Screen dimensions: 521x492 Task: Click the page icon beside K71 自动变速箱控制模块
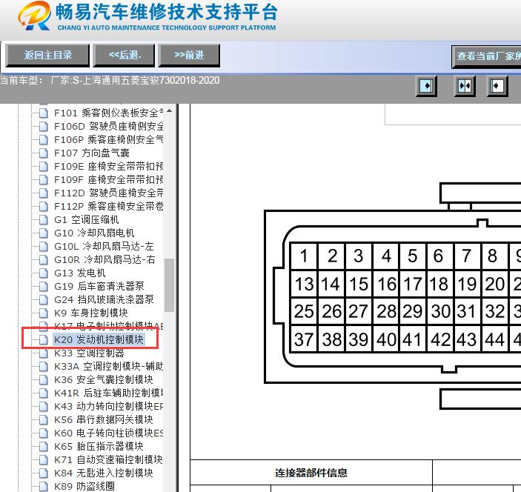point(43,459)
